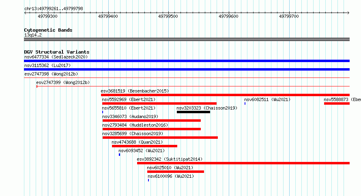The image size is (361, 196).
Task: Open the esv3681519 (Besenbacher2015) label
Action: pos(135,91)
